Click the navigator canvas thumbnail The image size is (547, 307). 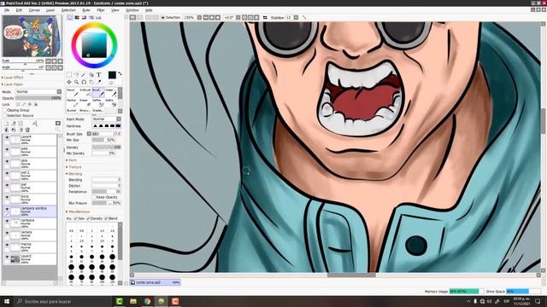[x=32, y=36]
